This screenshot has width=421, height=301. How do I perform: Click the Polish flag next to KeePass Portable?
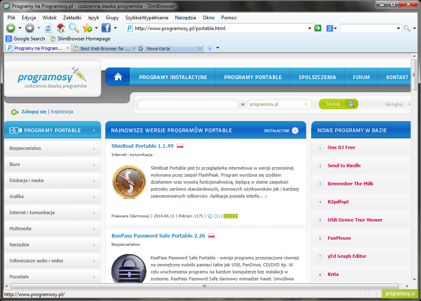[x=211, y=236]
